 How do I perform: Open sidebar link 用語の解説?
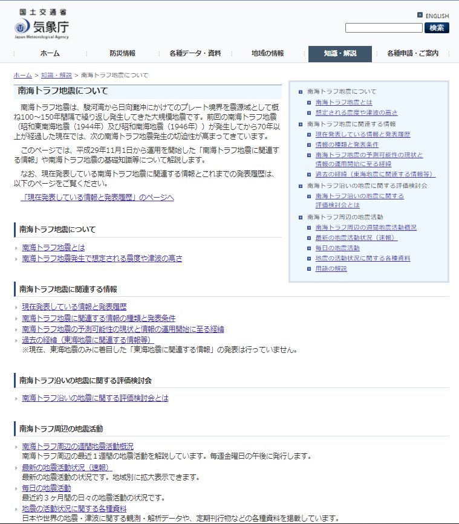pos(331,269)
